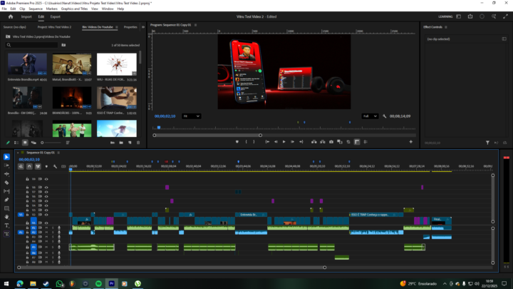The height and width of the screenshot is (289, 513).
Task: Select the Razor tool in the toolbar
Action: click(6, 183)
